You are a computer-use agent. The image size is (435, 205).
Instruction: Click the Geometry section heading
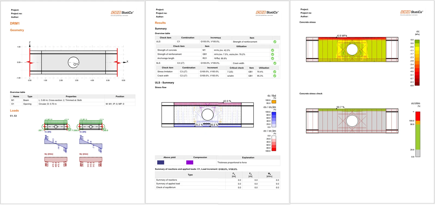(17, 30)
